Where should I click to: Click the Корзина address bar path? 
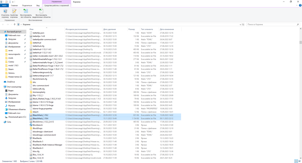27,24
